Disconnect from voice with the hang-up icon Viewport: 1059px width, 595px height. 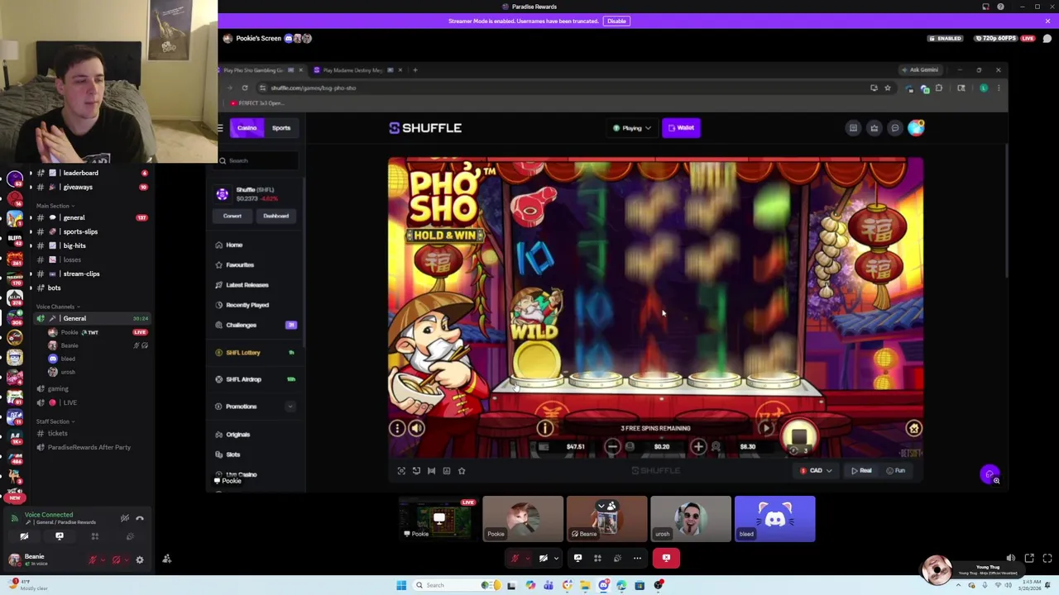click(x=140, y=518)
